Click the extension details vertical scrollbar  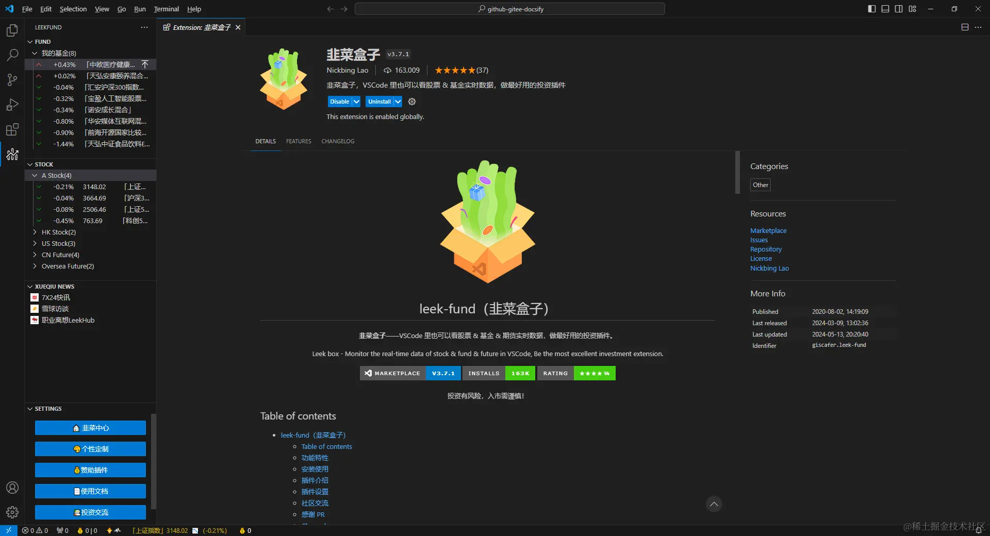pos(737,172)
